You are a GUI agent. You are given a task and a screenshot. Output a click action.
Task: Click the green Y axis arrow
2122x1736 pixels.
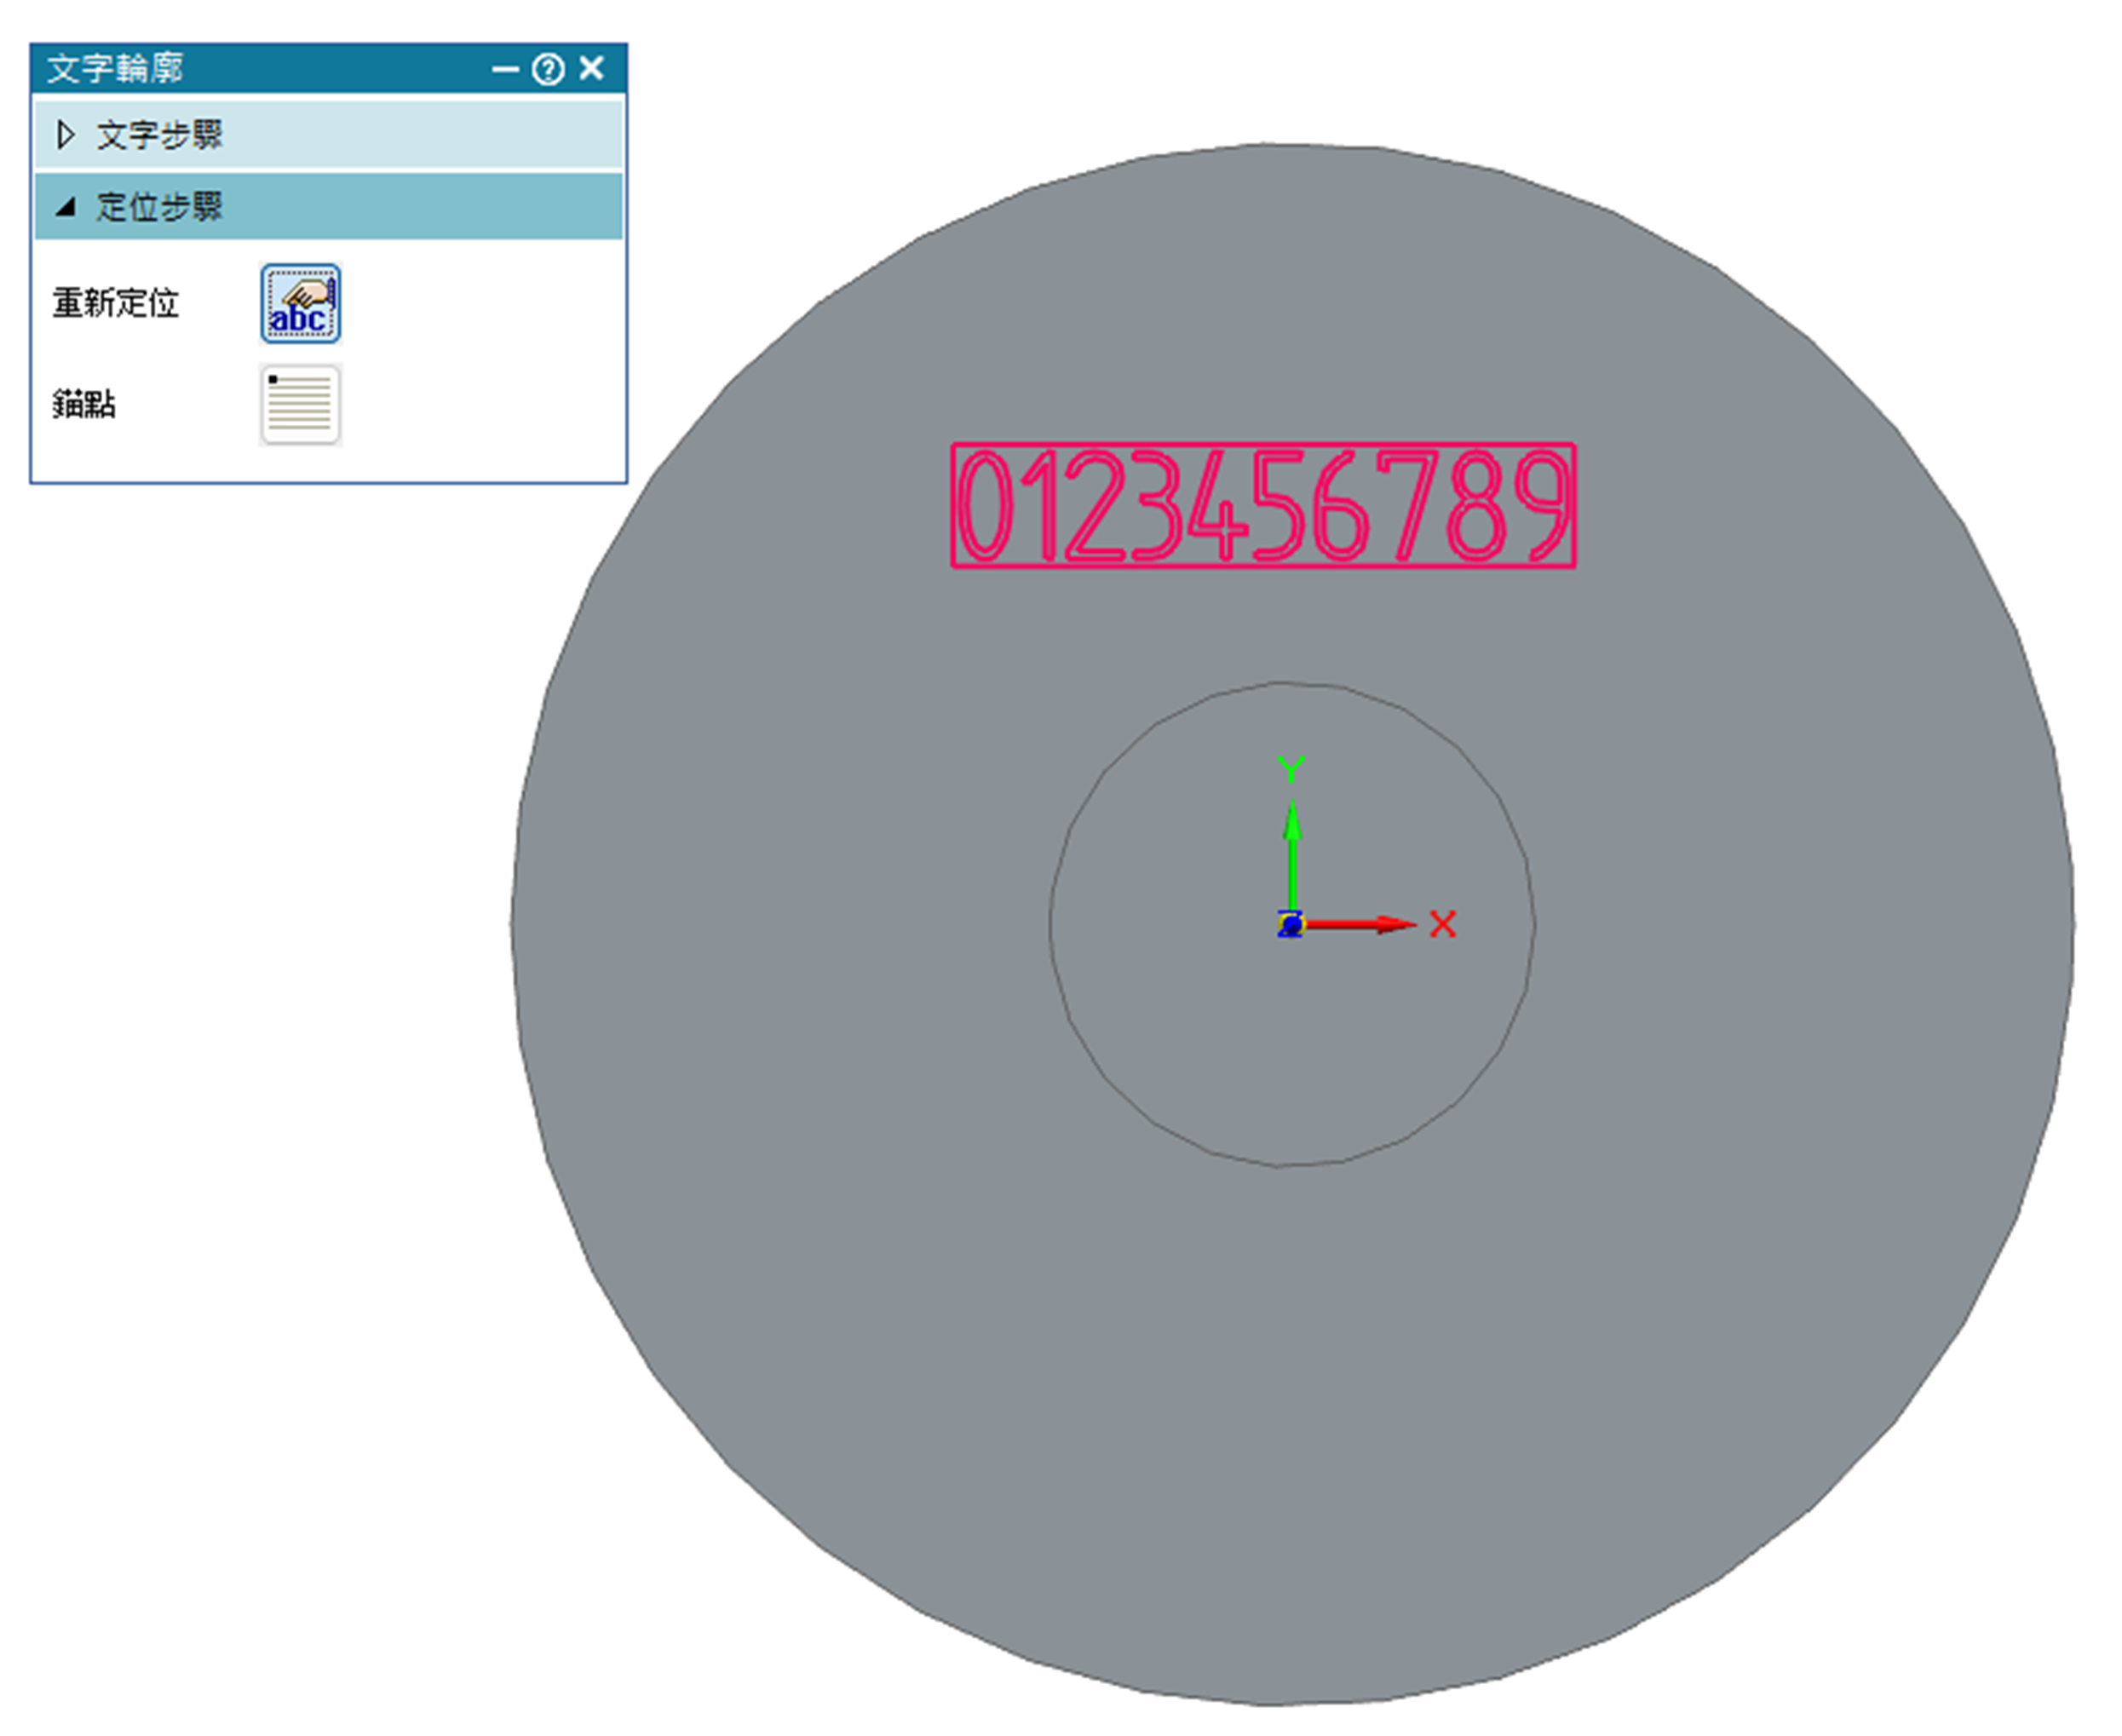(x=1292, y=857)
